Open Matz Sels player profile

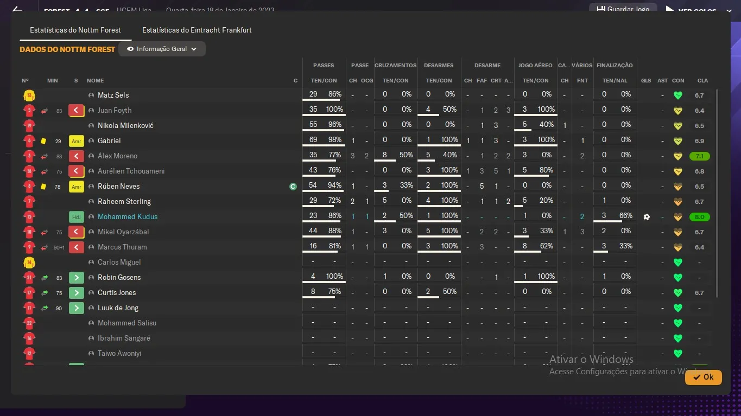pyautogui.click(x=113, y=95)
